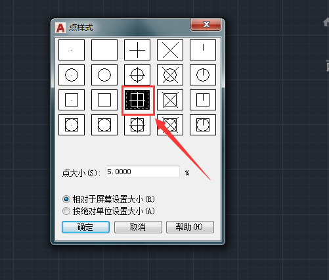329x280 pixels.
Task: Select circle-in-square with plus point style
Action: point(137,125)
